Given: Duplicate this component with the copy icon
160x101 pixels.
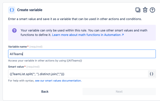Looking at the screenshot, I should (x=138, y=10).
